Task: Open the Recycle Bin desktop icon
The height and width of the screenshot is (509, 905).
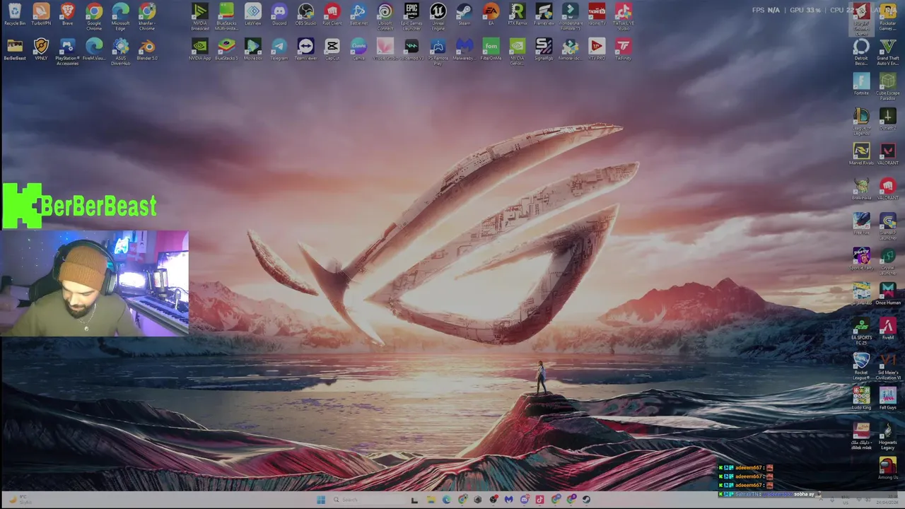Action: coord(15,14)
